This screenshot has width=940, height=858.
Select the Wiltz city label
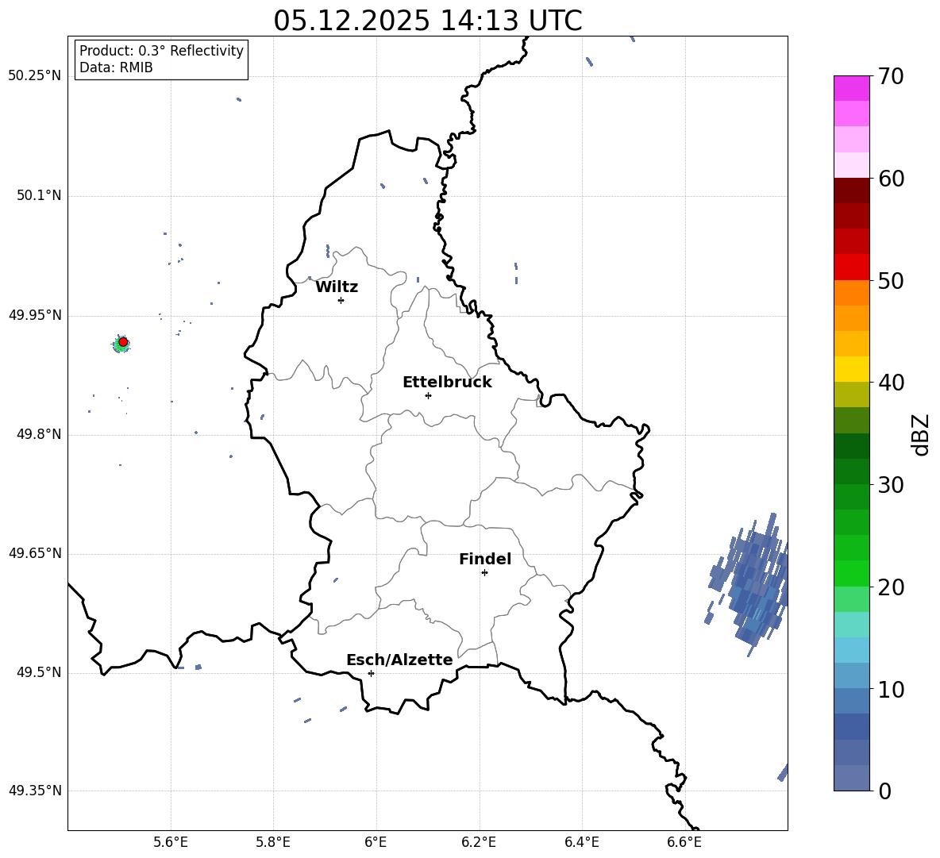337,287
